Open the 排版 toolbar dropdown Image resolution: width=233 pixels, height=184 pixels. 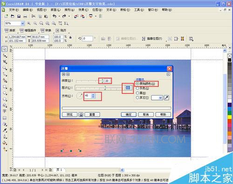pyautogui.click(x=10, y=30)
